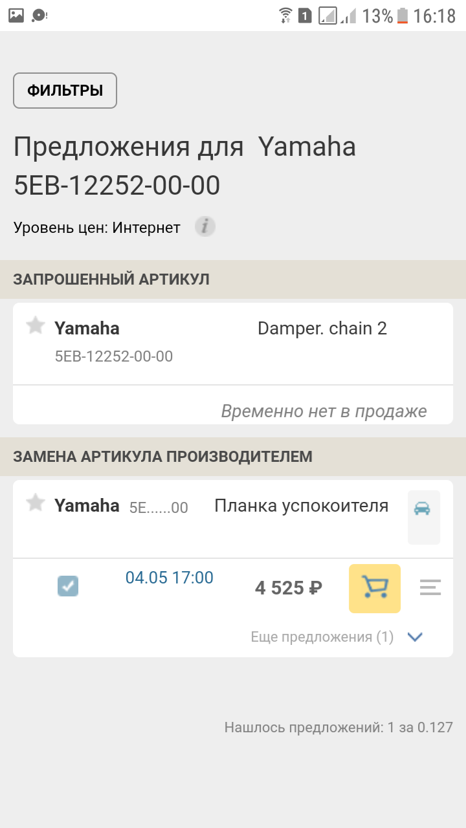Image resolution: width=466 pixels, height=828 pixels.
Task: Tap the Wi-Fi status bar icon
Action: [285, 16]
